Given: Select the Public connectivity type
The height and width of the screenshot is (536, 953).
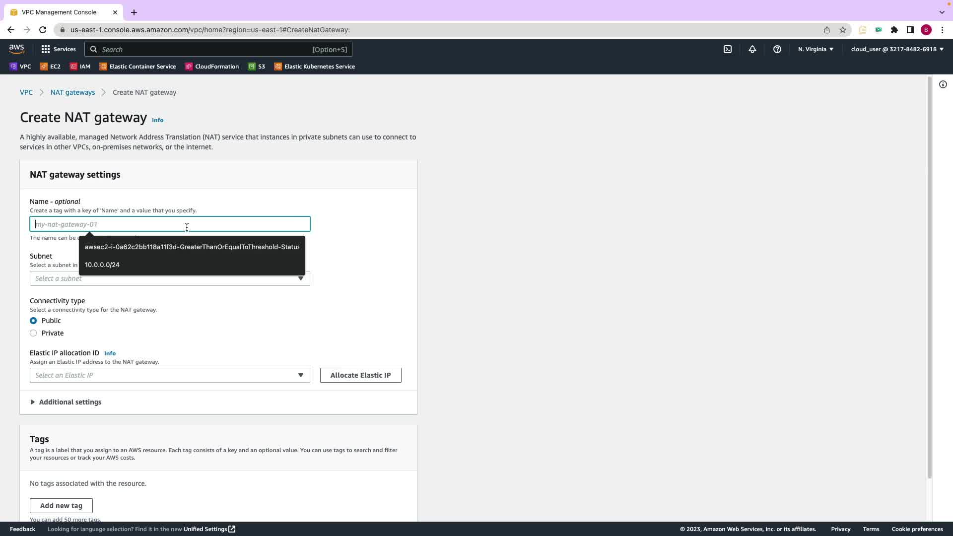Looking at the screenshot, I should click(x=33, y=321).
